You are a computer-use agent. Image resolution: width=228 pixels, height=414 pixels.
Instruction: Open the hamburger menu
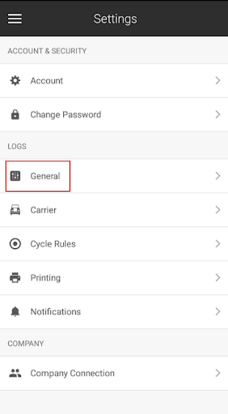click(15, 19)
